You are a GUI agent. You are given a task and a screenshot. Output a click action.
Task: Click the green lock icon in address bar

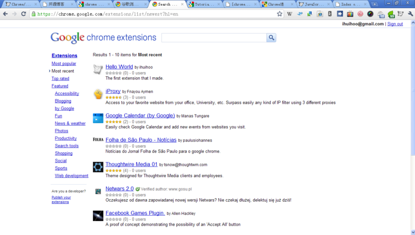tap(33, 14)
